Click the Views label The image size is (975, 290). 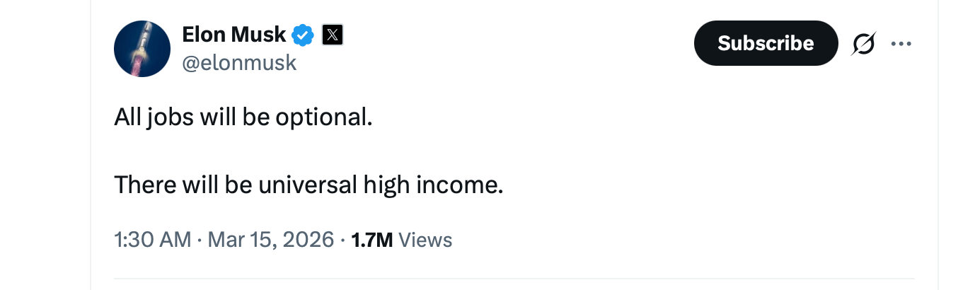pos(425,240)
